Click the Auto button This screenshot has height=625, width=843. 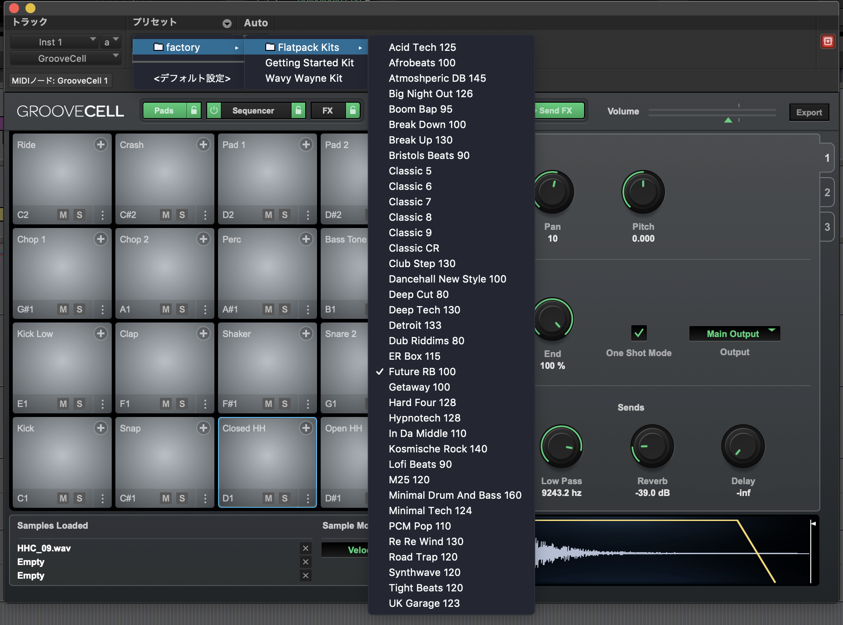tap(256, 23)
